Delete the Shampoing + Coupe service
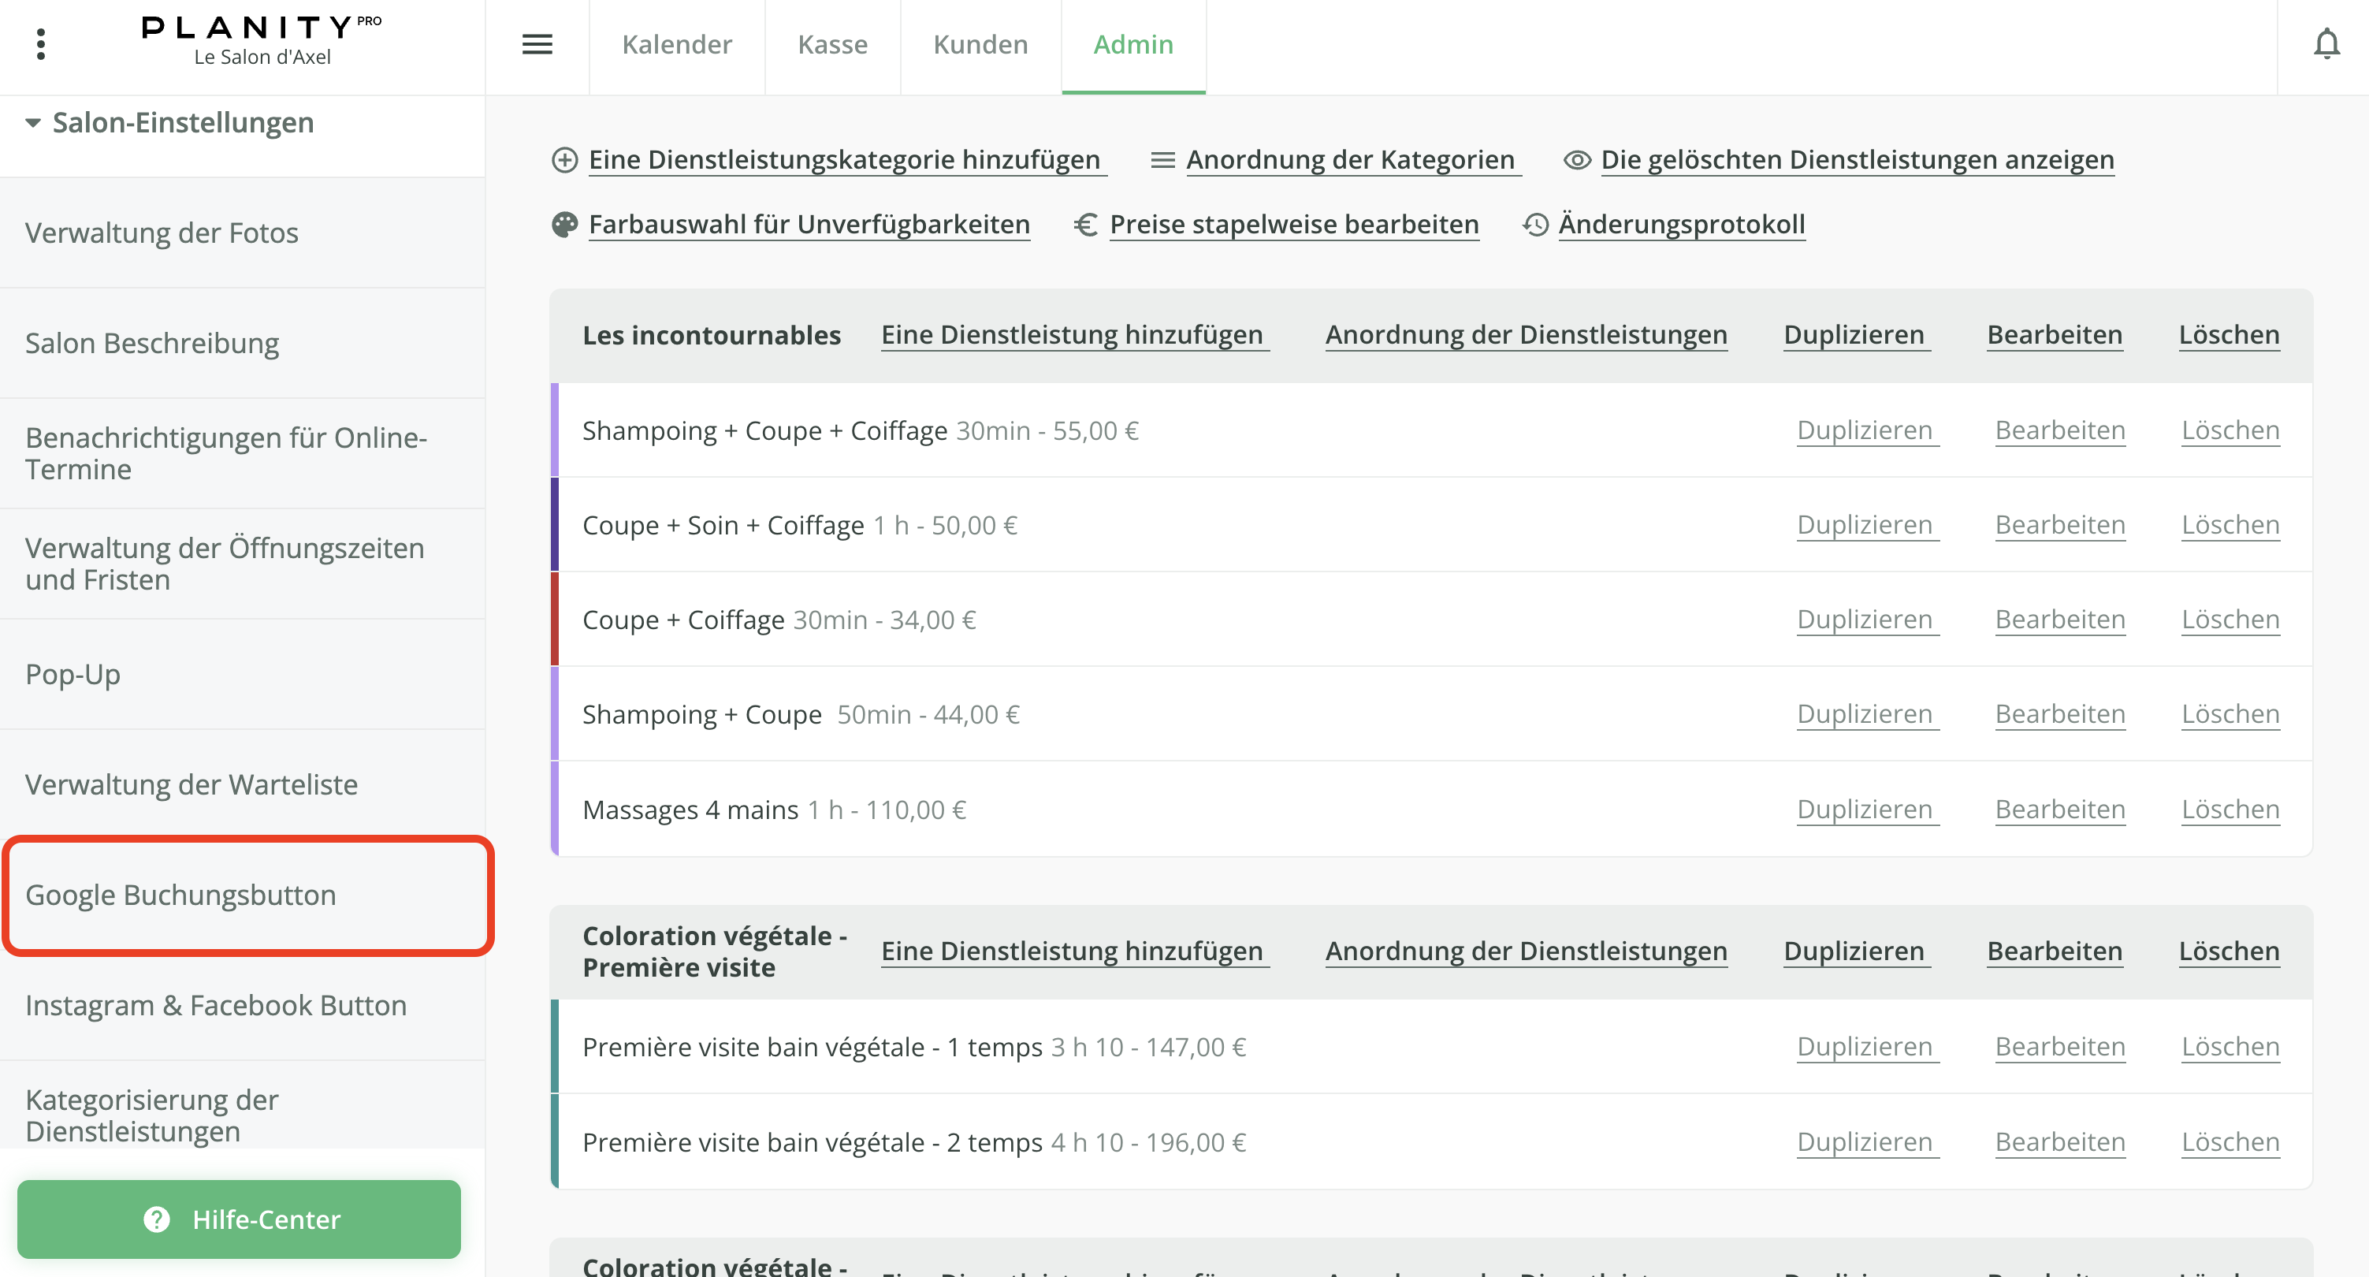 point(2230,713)
